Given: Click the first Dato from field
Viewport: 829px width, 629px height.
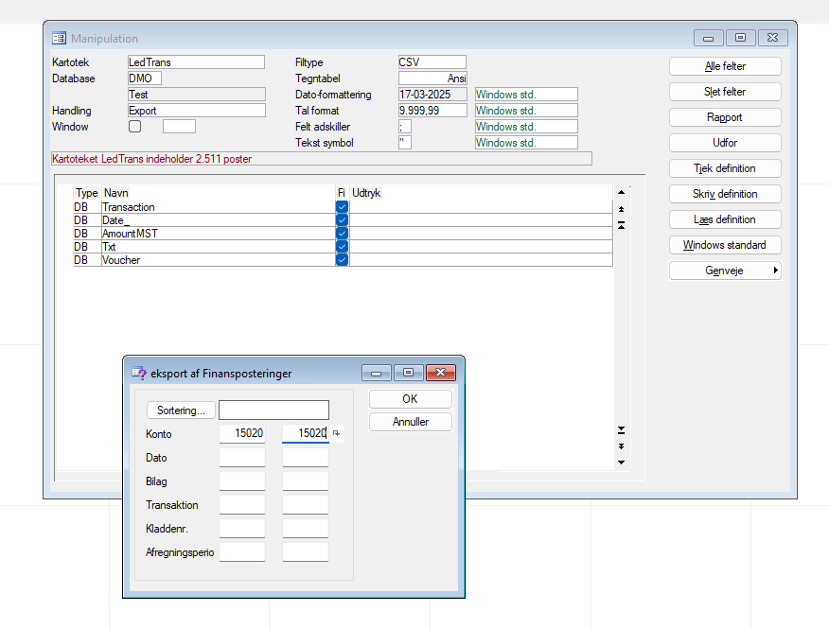Looking at the screenshot, I should [x=242, y=457].
